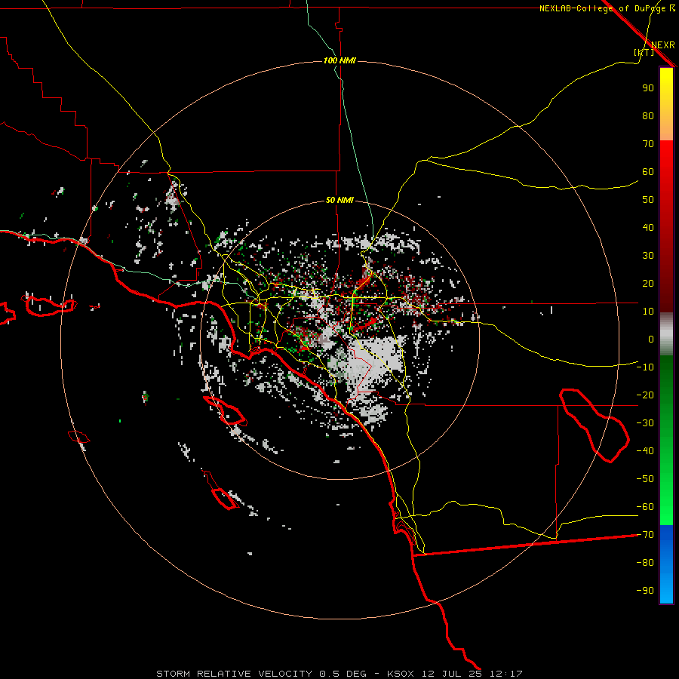
Task: Click the 80 value on the velocity scale
Action: (x=648, y=116)
